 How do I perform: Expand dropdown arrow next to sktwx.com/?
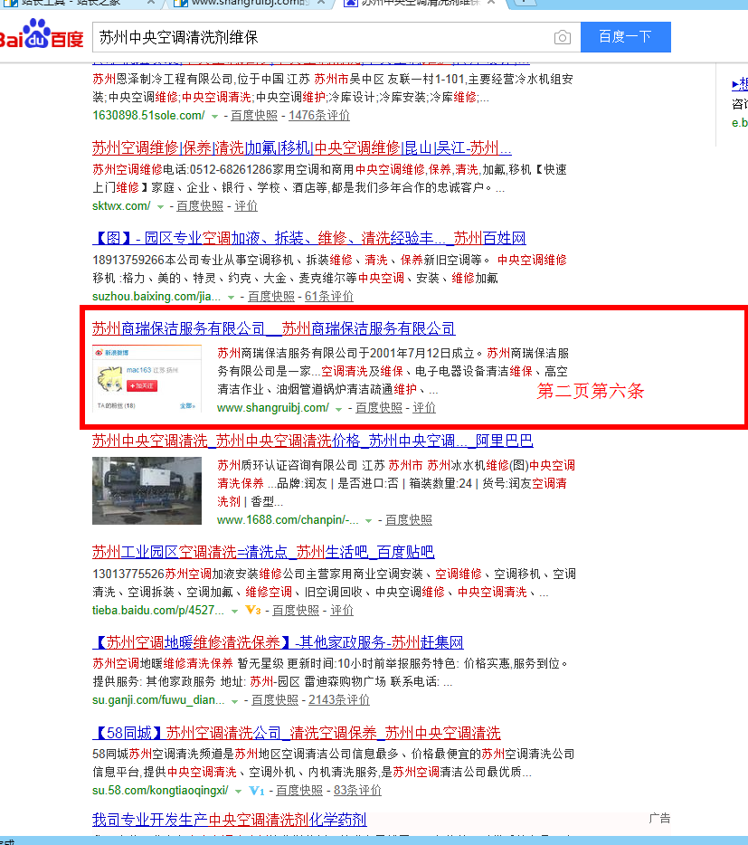tap(160, 207)
